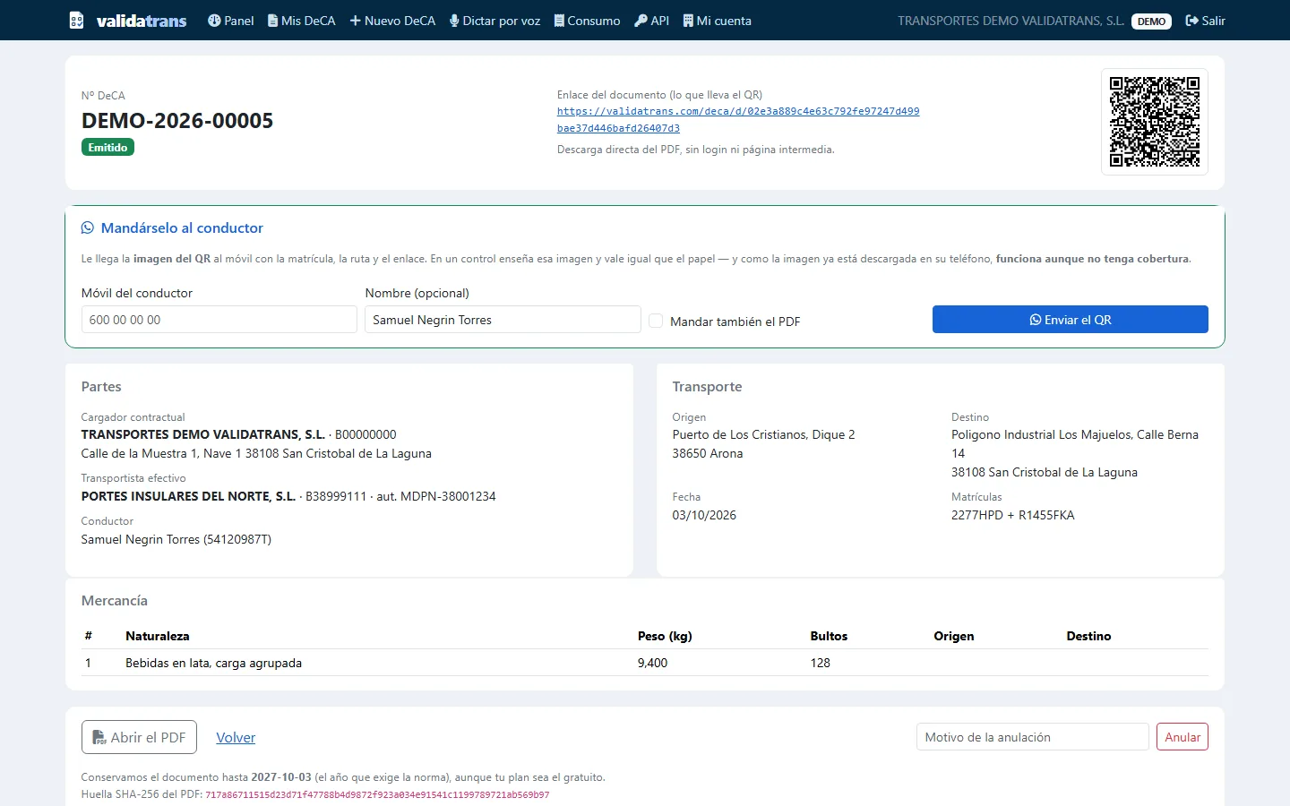Screen dimensions: 1290x806
Task: Focus the Motivo de la anulación field
Action: [1033, 737]
